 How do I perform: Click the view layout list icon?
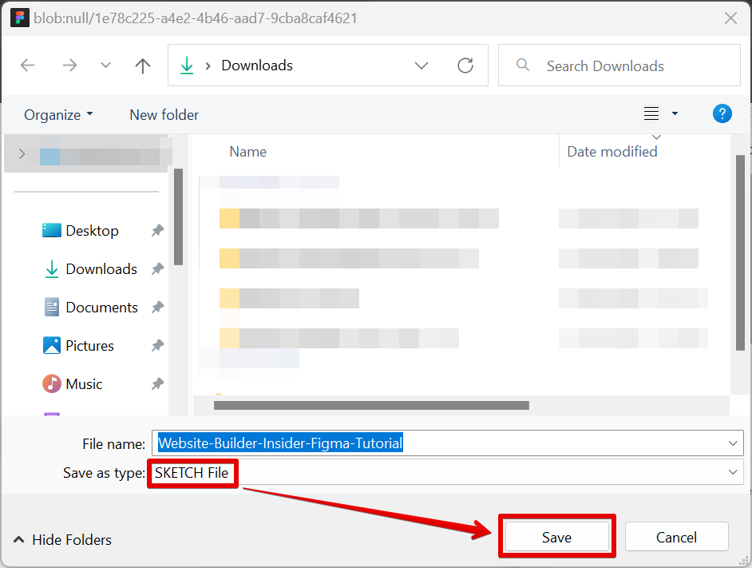[x=651, y=114]
